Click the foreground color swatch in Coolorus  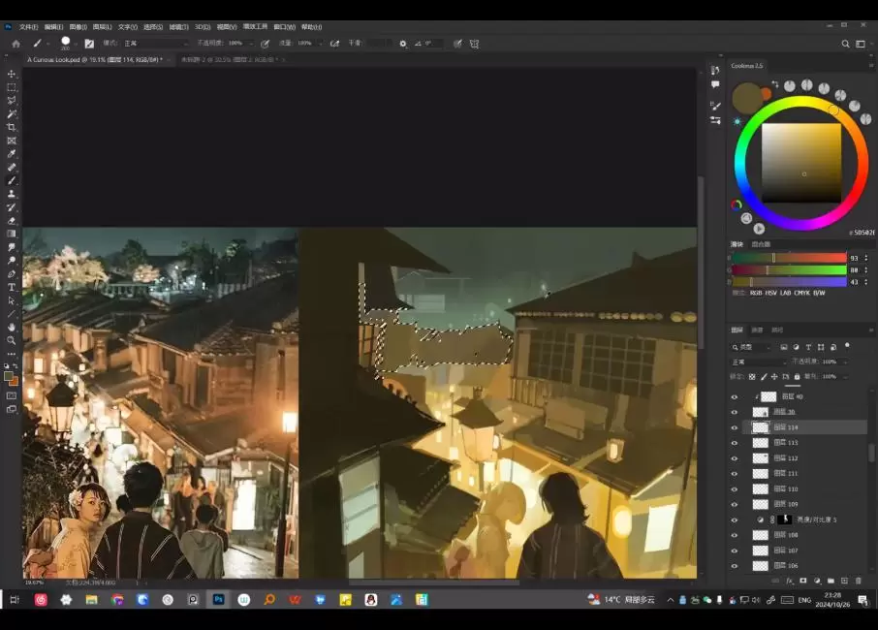coord(747,98)
